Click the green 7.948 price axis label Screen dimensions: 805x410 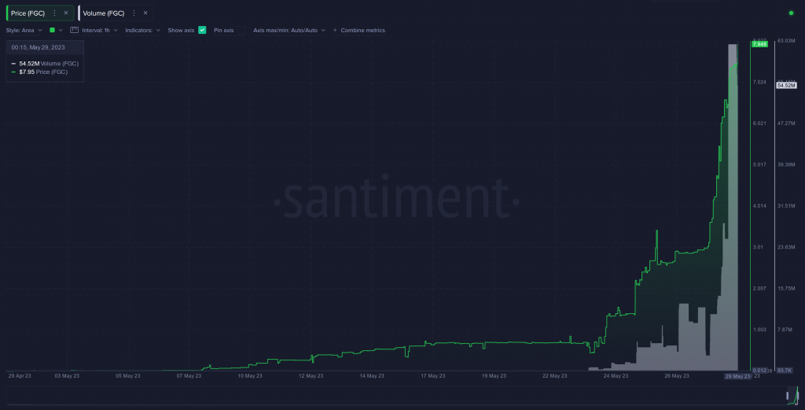coord(759,44)
